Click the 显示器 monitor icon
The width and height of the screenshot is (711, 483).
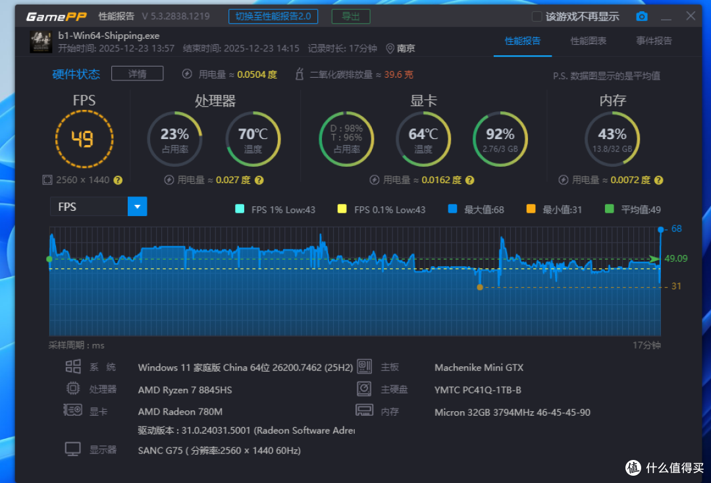pyautogui.click(x=72, y=449)
